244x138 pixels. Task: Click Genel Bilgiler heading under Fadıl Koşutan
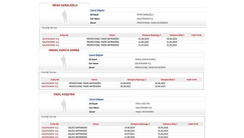pyautogui.click(x=96, y=100)
